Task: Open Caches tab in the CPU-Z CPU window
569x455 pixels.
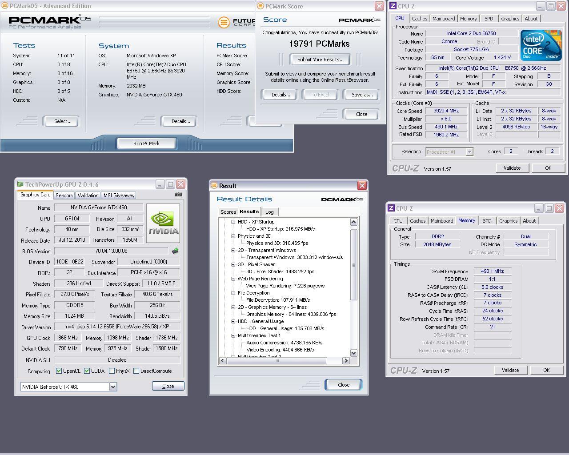Action: pos(419,19)
